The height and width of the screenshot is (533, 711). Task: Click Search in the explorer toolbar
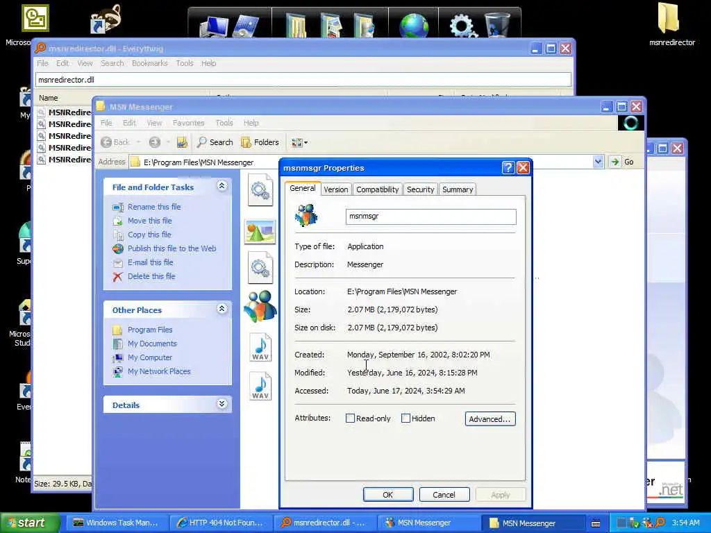215,142
